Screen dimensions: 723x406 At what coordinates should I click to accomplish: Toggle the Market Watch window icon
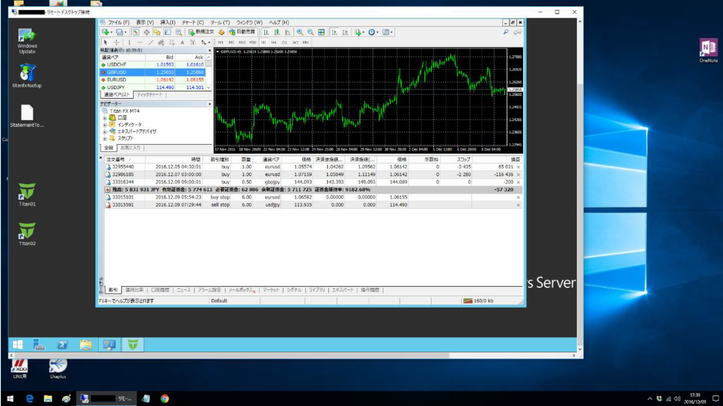coord(136,32)
